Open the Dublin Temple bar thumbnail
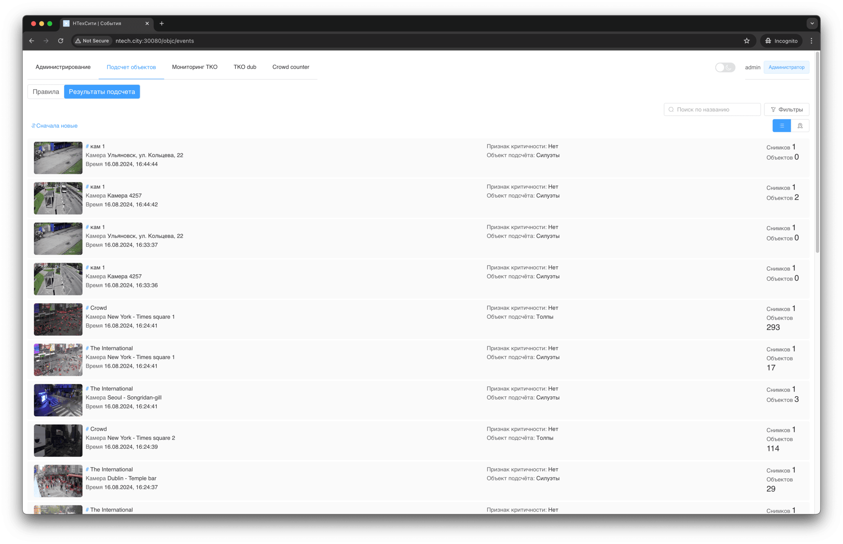Image resolution: width=843 pixels, height=544 pixels. pos(58,481)
